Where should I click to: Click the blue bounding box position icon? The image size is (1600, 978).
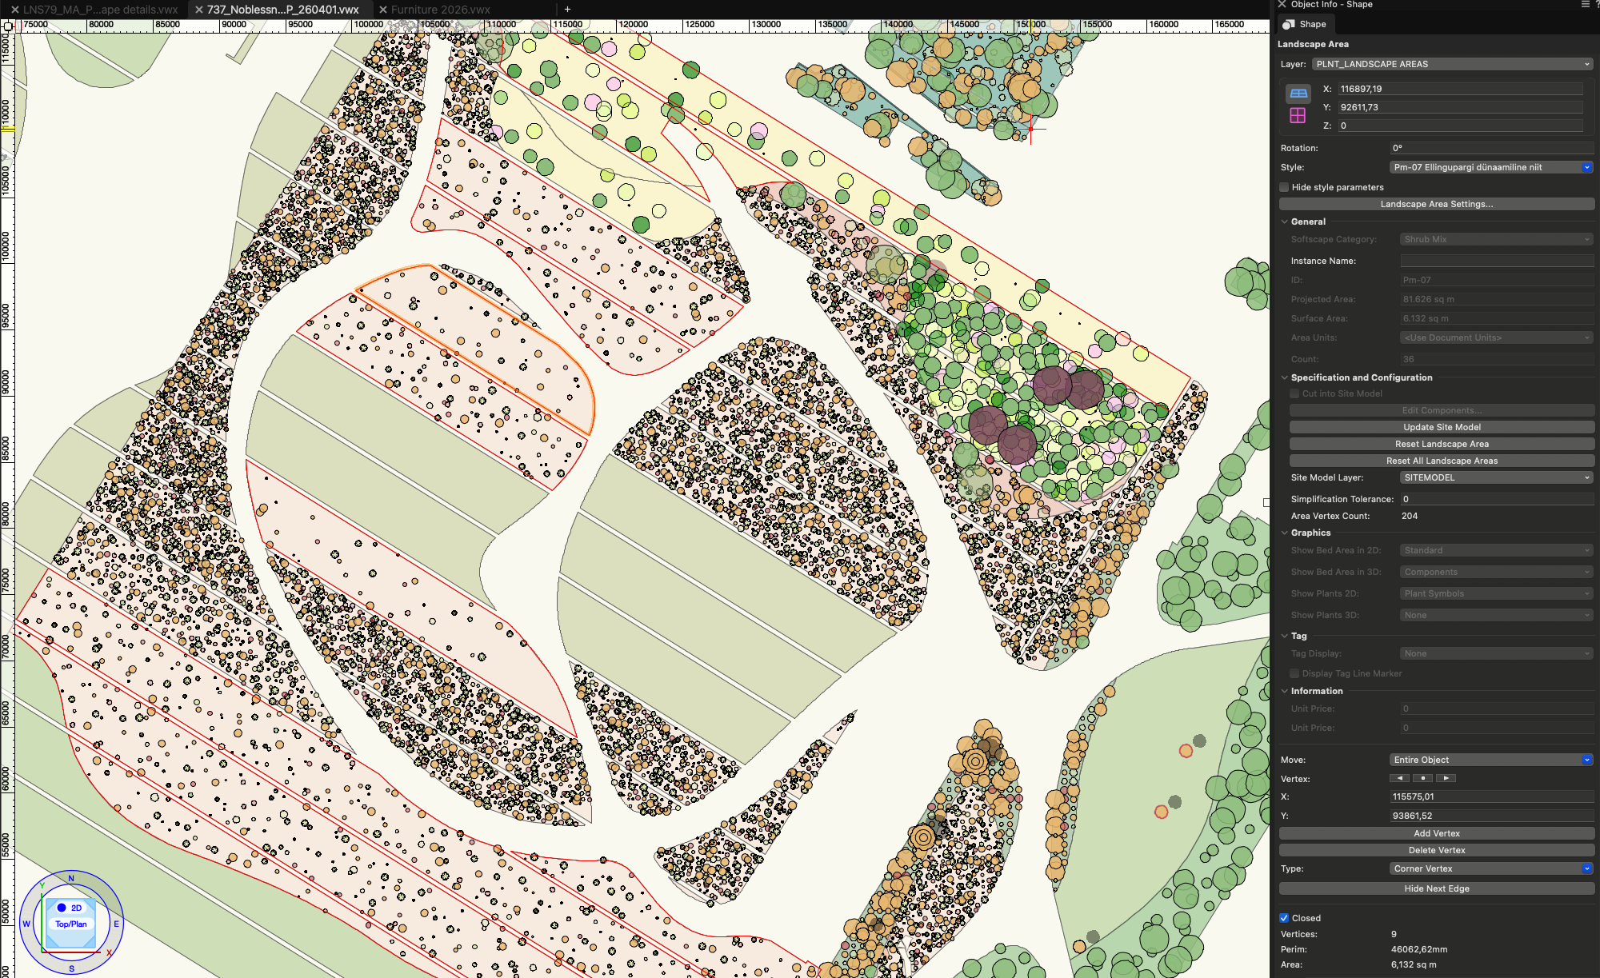[1298, 94]
